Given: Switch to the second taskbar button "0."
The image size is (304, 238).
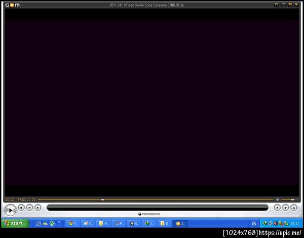Looking at the screenshot, I should pos(88,223).
